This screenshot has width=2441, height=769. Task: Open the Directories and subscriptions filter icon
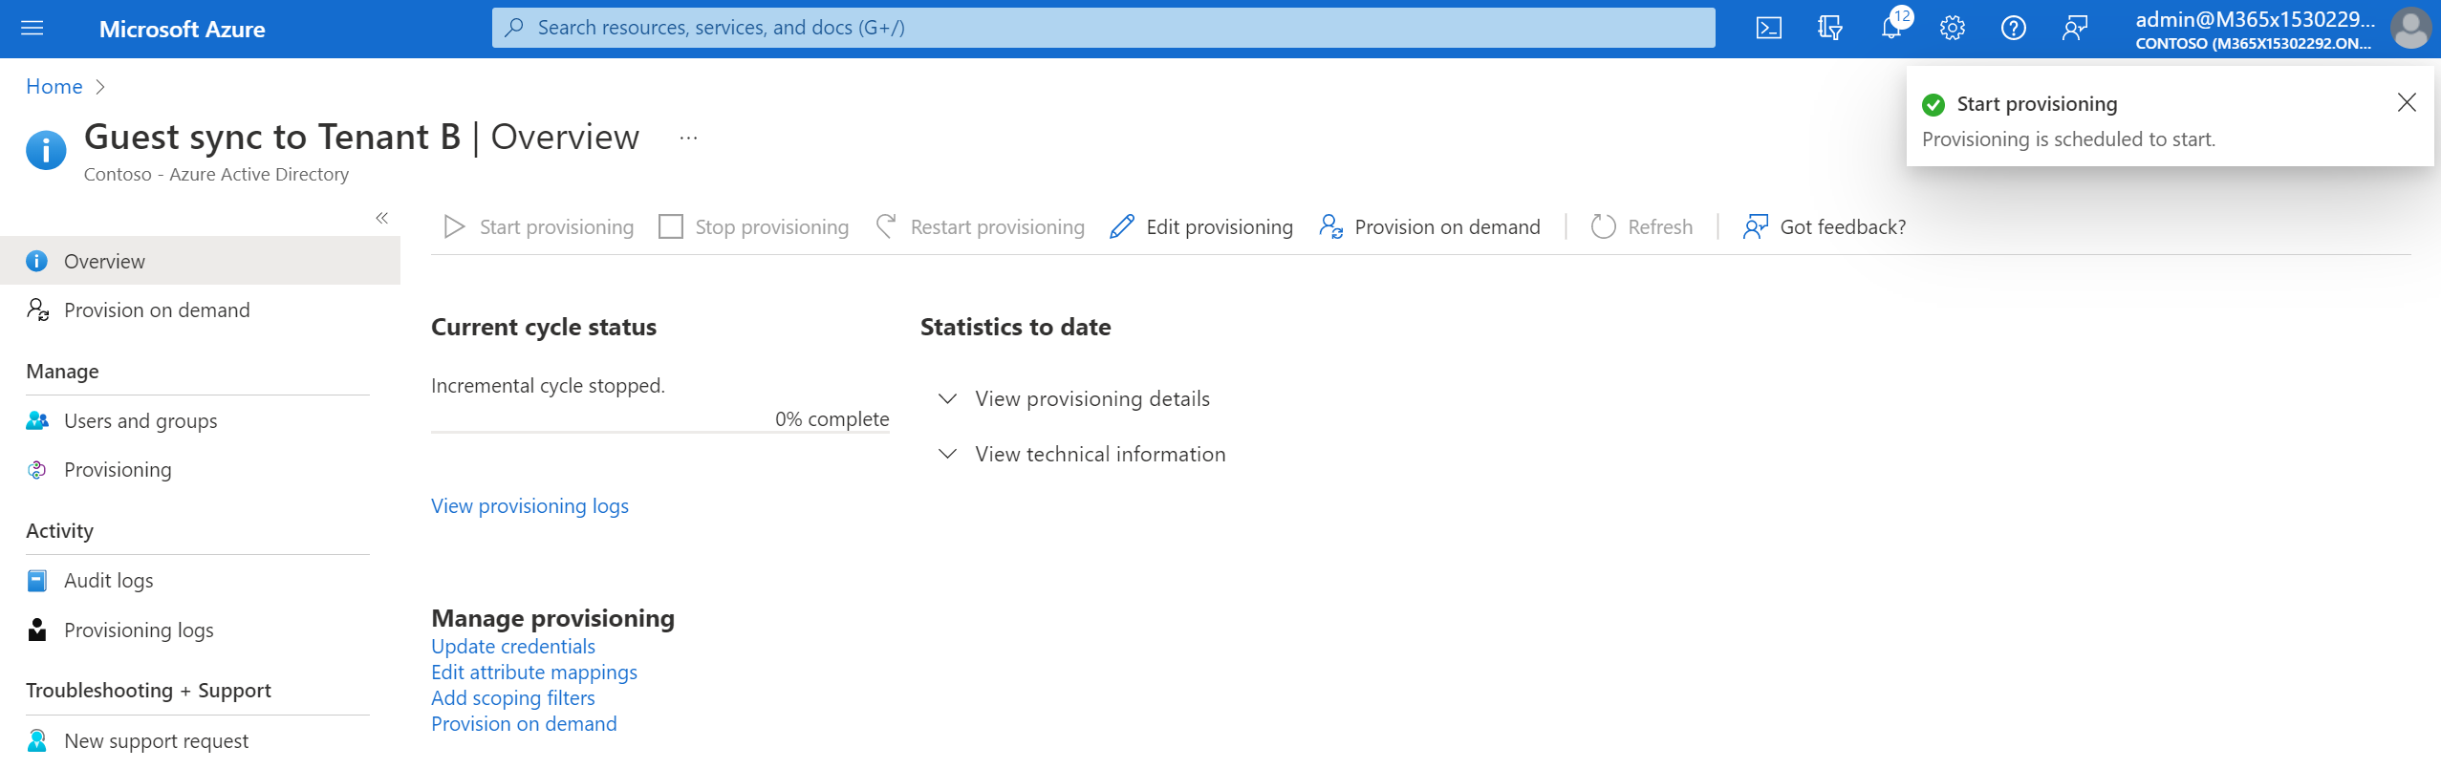point(1829,29)
